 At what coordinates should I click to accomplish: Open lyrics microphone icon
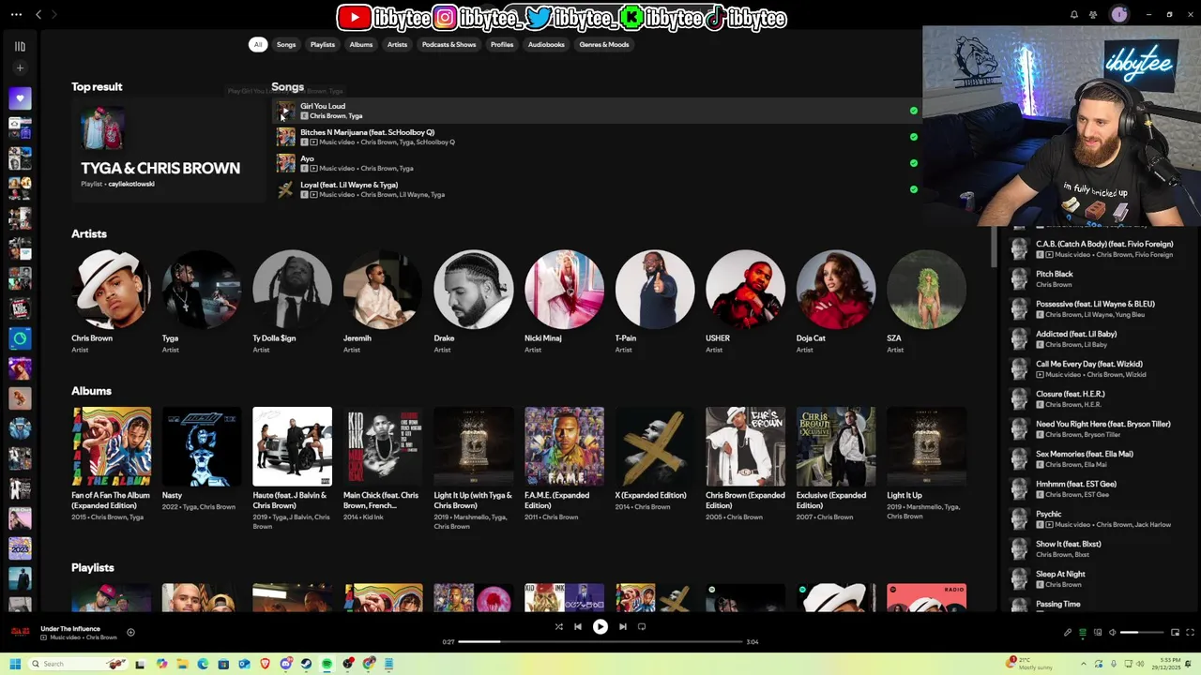pyautogui.click(x=1068, y=633)
